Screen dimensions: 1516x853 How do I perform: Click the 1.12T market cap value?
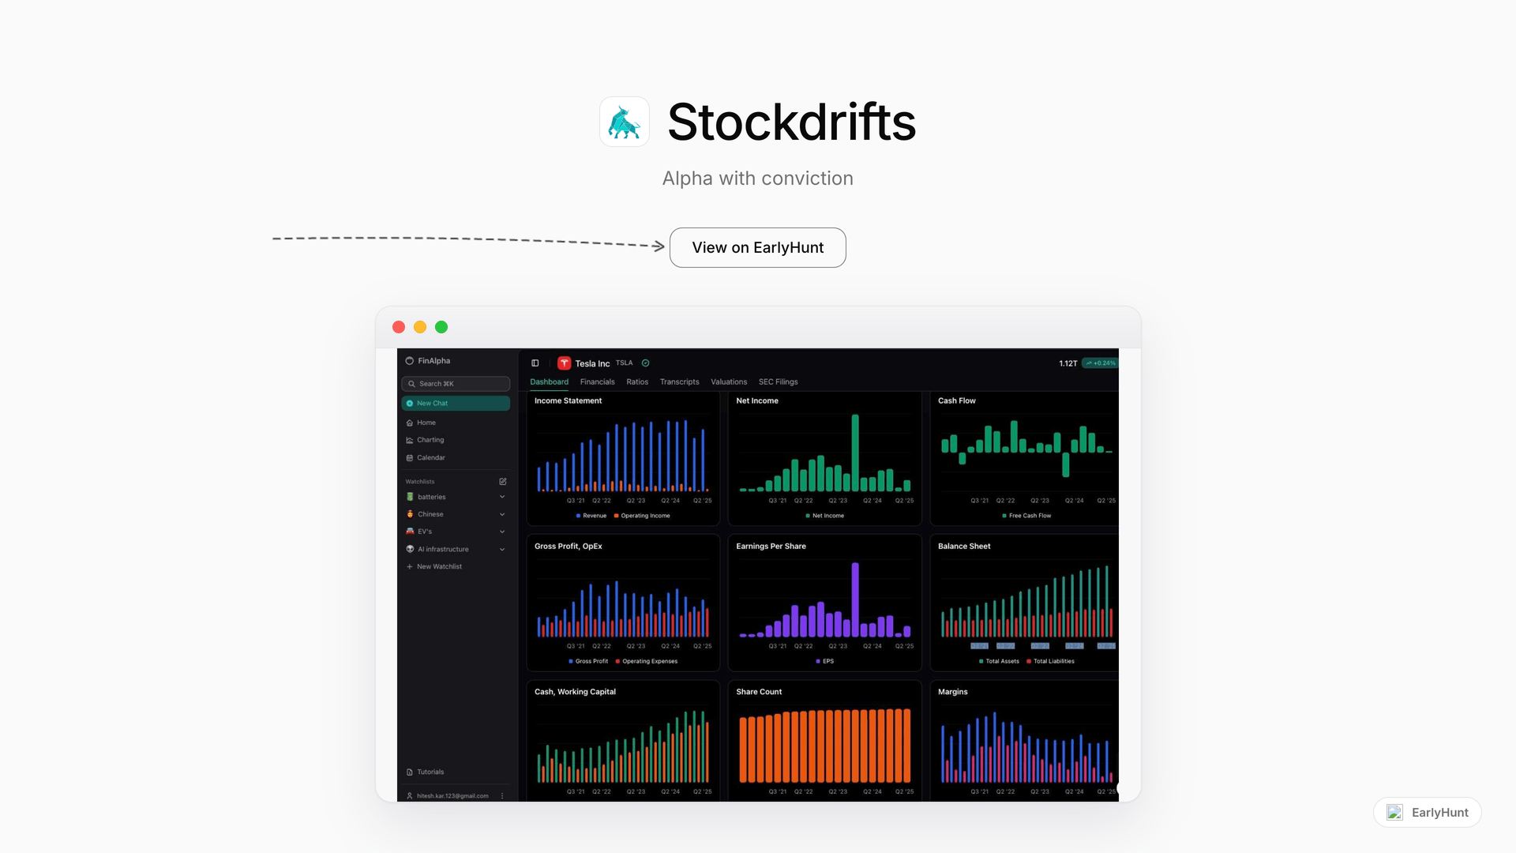(1068, 363)
